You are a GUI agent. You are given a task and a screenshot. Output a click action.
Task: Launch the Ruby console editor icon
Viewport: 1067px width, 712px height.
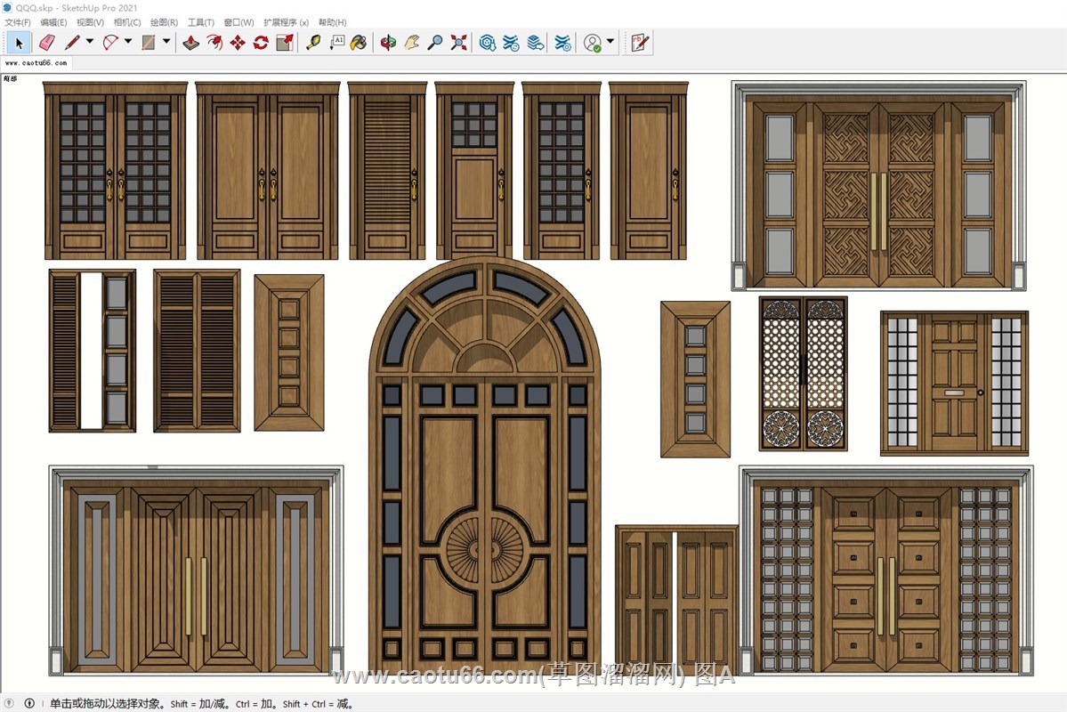click(x=640, y=42)
